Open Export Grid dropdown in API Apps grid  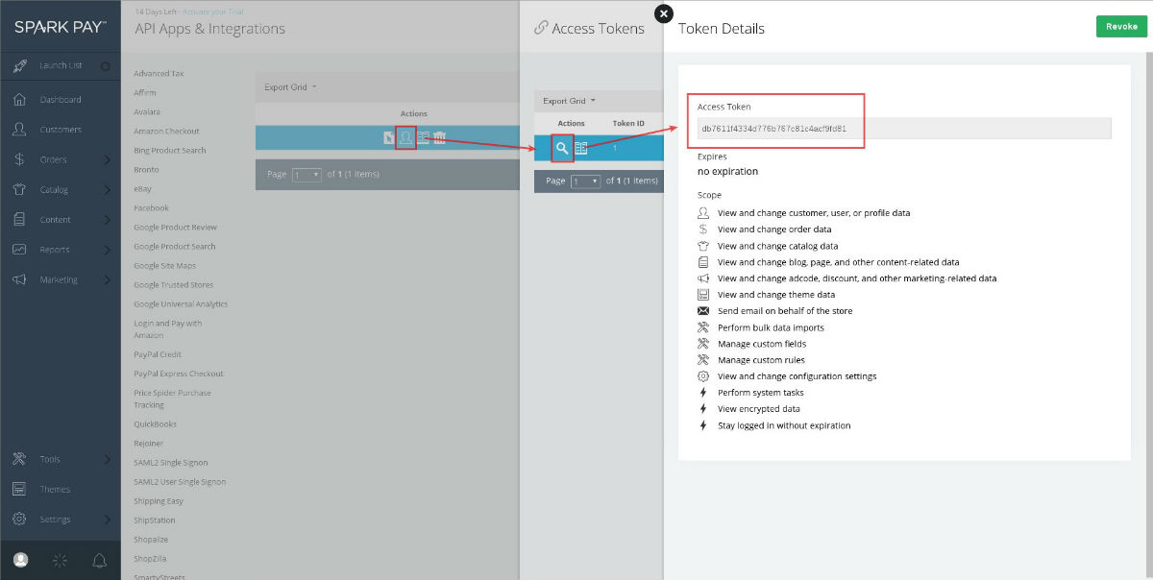pos(290,87)
